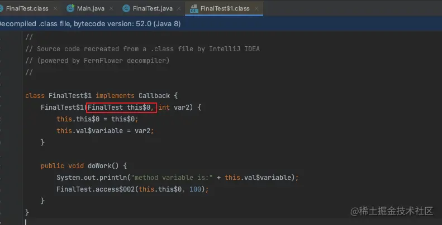Select the FinalTest$1.class tab
This screenshot has width=442, height=225.
(225, 8)
